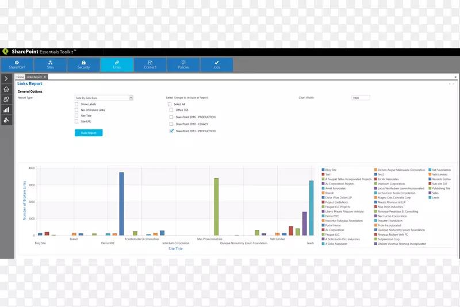Click the tall green Mus Proin Industries bar
Image resolution: width=460 pixels, height=307 pixels.
click(x=217, y=207)
